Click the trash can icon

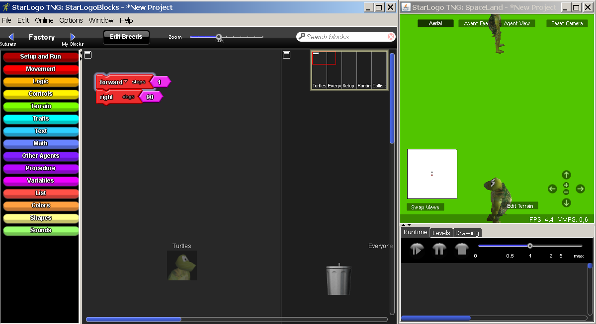point(339,279)
